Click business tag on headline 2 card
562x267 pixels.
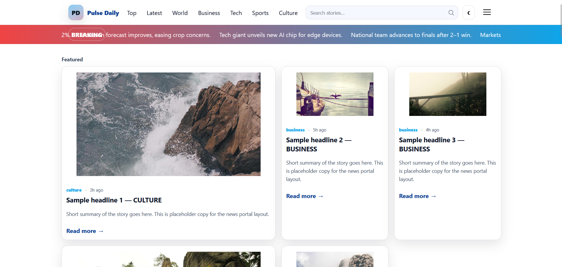295,130
